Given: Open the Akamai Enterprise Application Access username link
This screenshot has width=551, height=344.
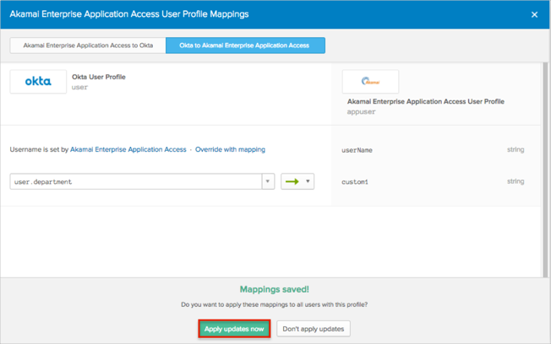Looking at the screenshot, I should click(x=128, y=149).
